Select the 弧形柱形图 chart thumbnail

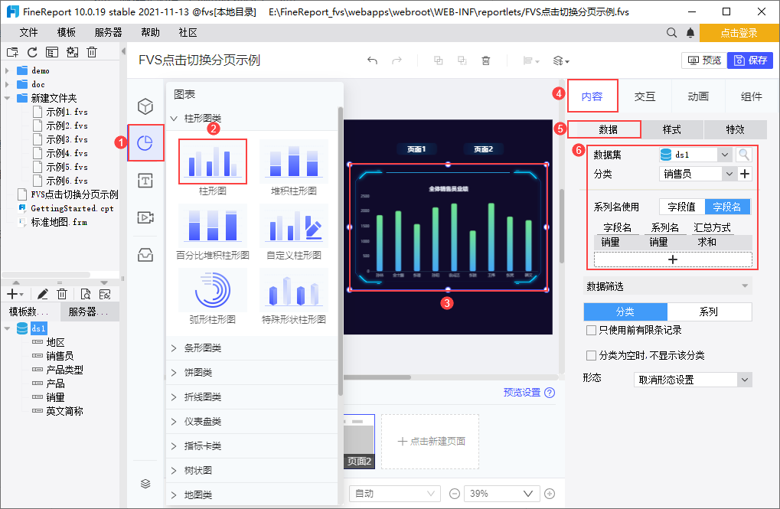coord(213,290)
